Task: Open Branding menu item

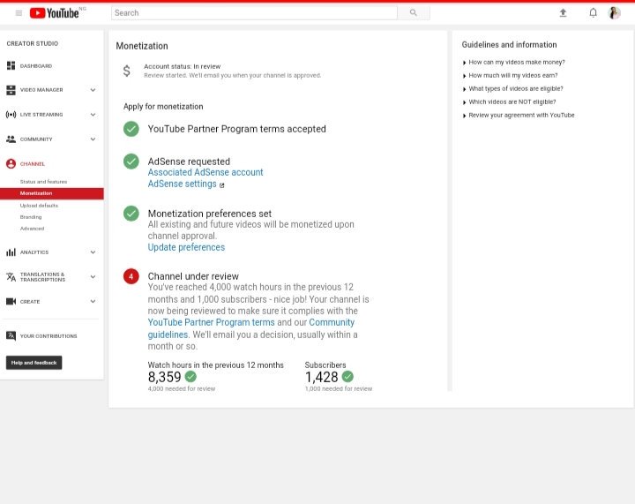Action: click(x=31, y=217)
